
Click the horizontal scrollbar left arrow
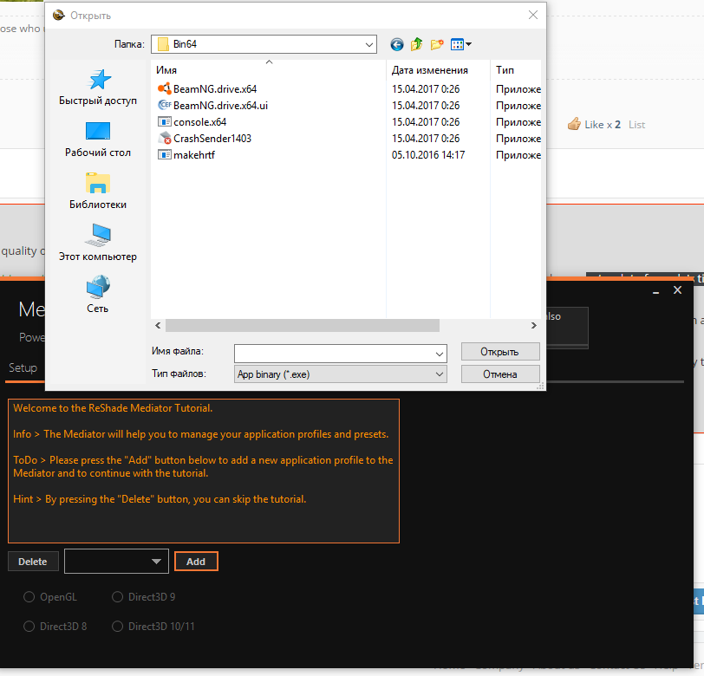pyautogui.click(x=158, y=325)
